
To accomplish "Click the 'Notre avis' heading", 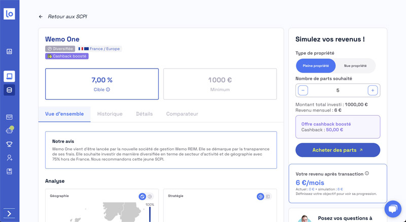I will pyautogui.click(x=63, y=141).
